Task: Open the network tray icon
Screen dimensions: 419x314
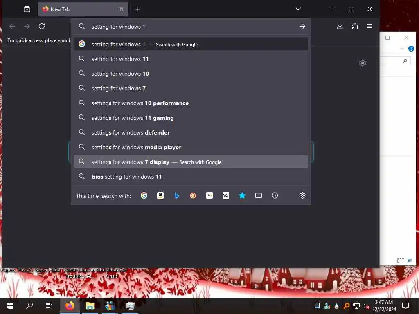Action: click(356, 306)
